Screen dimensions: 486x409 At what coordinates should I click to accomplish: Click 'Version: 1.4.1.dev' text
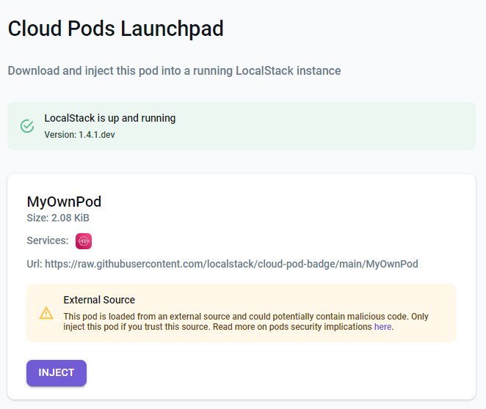(x=80, y=135)
